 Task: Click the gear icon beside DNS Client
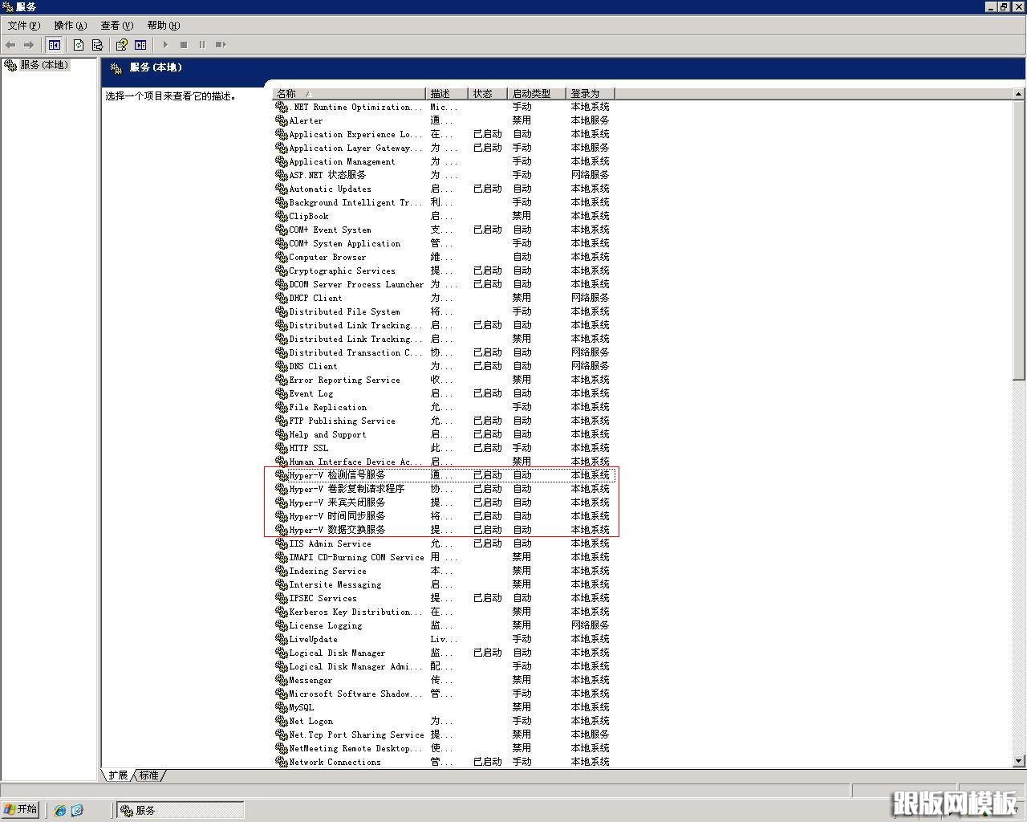(x=282, y=366)
